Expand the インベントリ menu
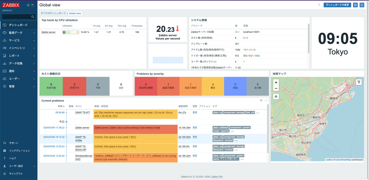The width and height of the screenshot is (369, 180). (x=19, y=48)
